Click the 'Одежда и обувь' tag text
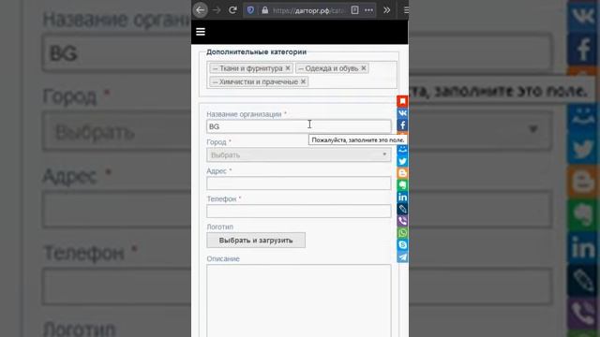This screenshot has height=337, width=600. pos(331,68)
